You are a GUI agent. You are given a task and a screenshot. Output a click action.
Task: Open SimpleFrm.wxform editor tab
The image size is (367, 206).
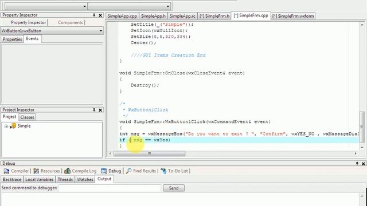(x=293, y=16)
